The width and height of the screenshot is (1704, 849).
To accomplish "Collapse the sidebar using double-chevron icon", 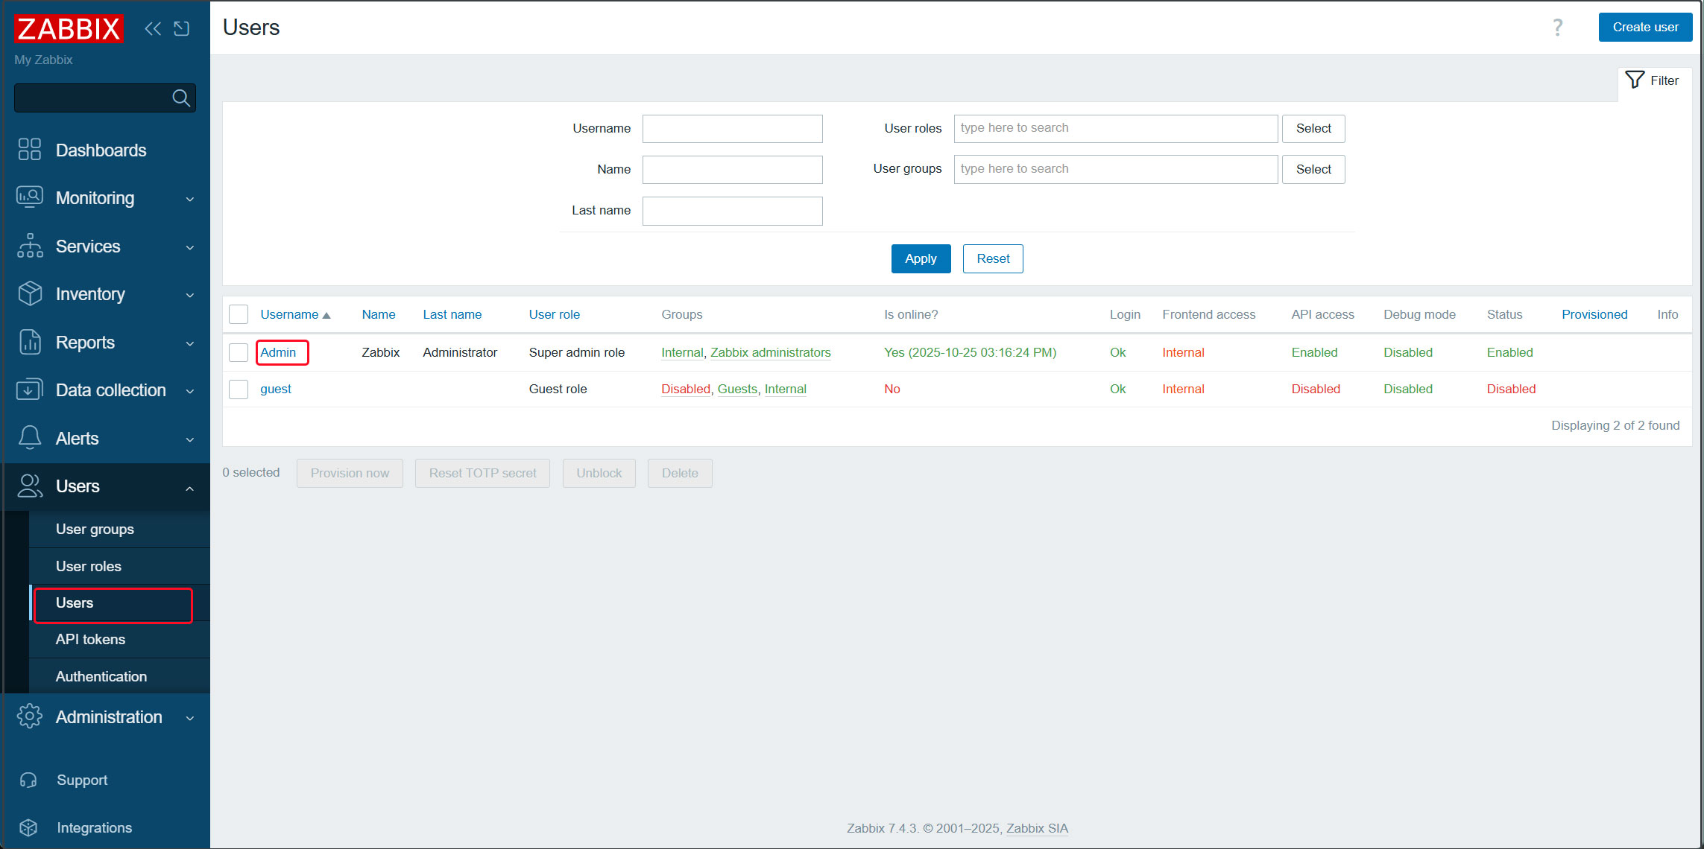I will coord(153,28).
